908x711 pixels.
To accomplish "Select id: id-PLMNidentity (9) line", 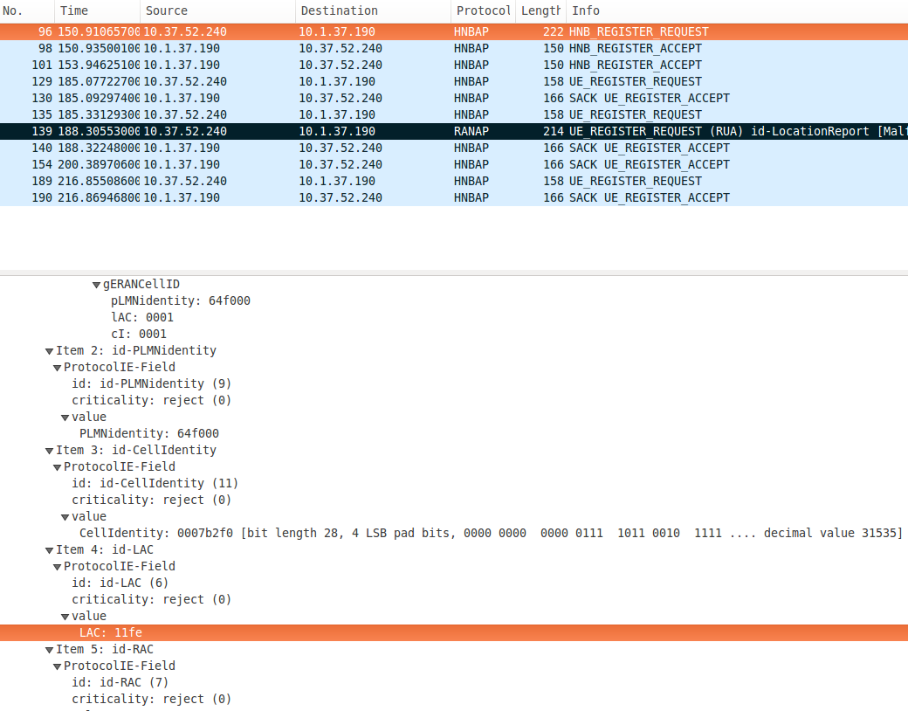I will (x=152, y=384).
